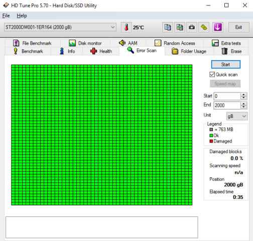Click the green scanned blocks grid
The width and height of the screenshot is (253, 241).
tap(102, 135)
